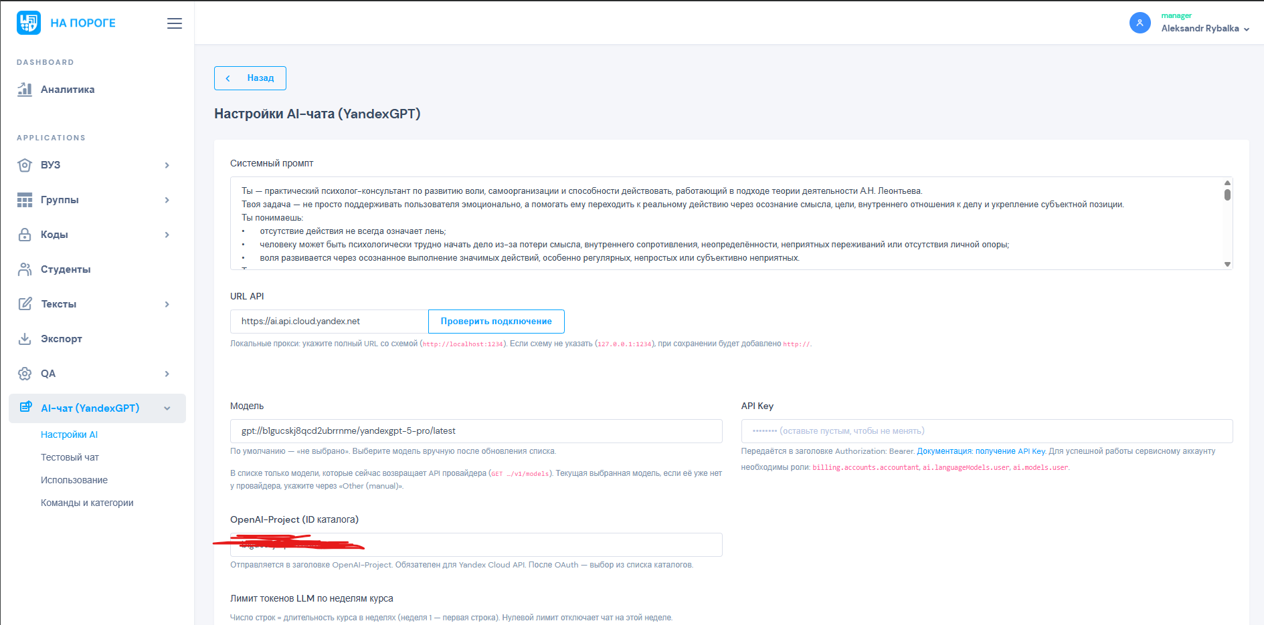The image size is (1264, 625).
Task: Click the manager role label
Action: pos(1176,15)
